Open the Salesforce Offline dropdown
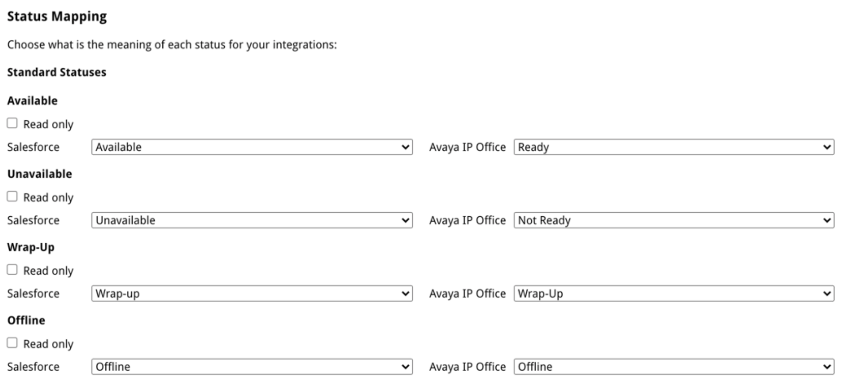The height and width of the screenshot is (391, 851). (x=252, y=367)
